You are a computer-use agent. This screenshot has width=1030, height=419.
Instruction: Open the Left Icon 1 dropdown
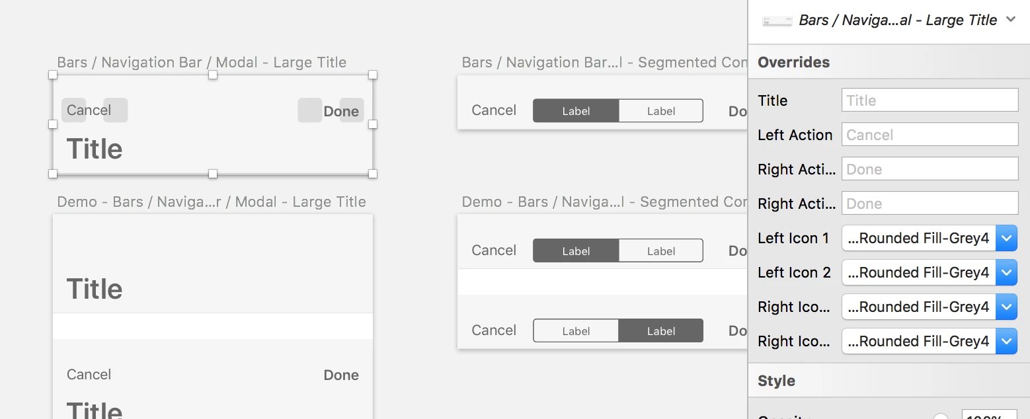(x=929, y=238)
